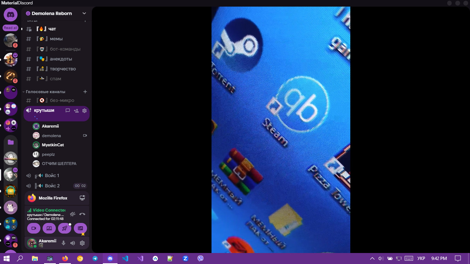The width and height of the screenshot is (470, 264).
Task: Switch to Discord in taskbar
Action: tap(110, 258)
